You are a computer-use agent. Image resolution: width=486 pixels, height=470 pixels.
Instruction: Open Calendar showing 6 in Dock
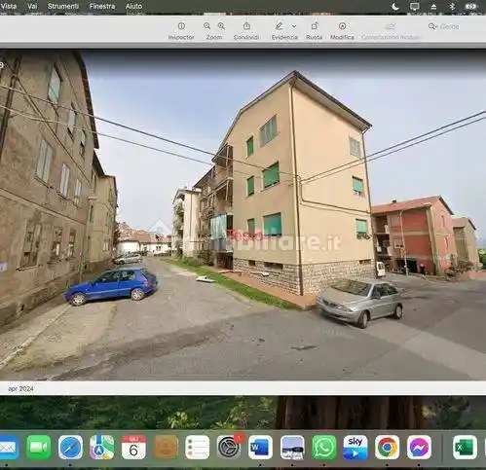133,448
